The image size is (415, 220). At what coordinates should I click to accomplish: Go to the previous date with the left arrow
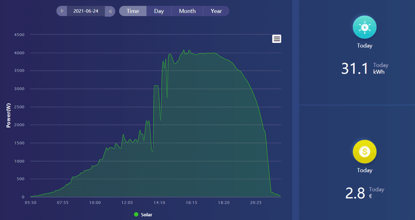tap(62, 11)
